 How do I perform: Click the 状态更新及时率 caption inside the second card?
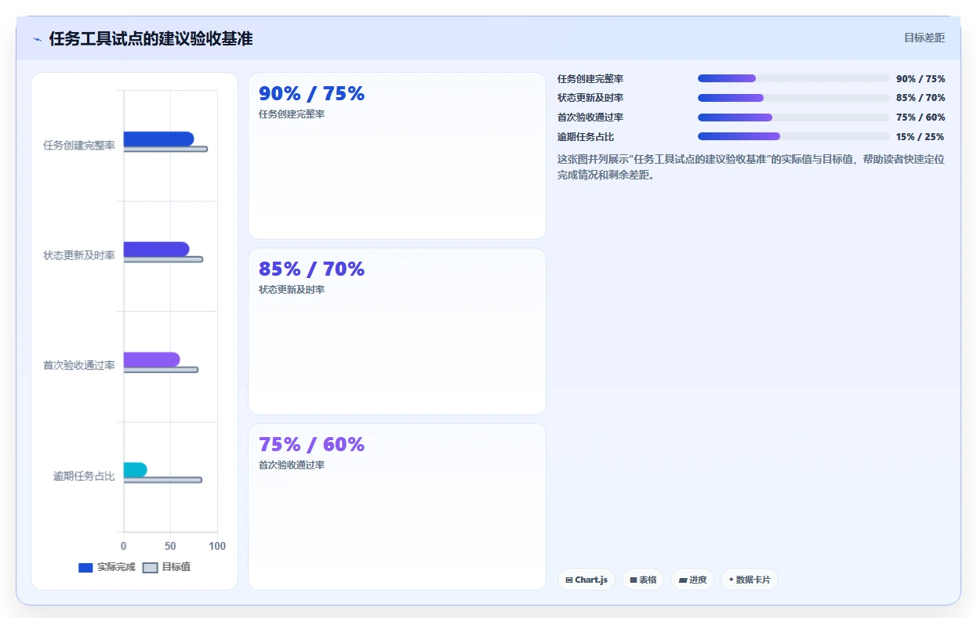point(292,290)
